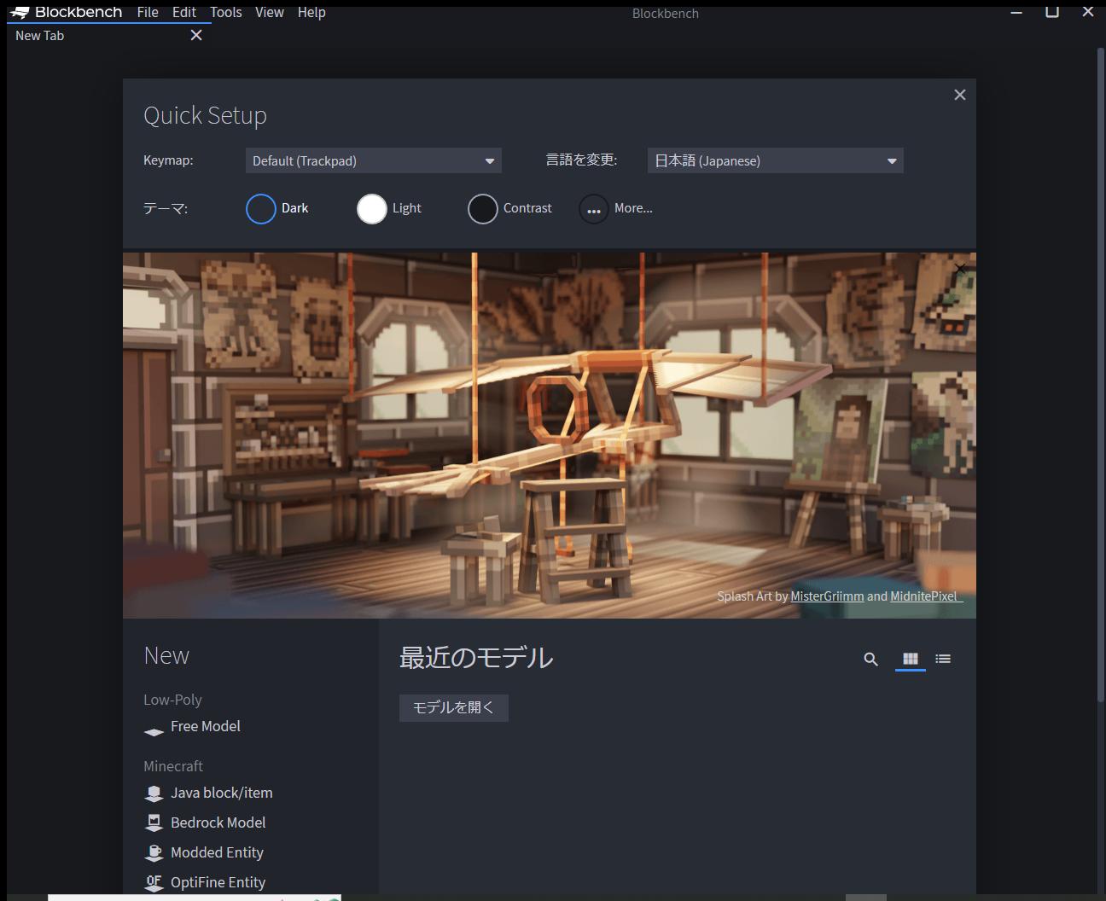The height and width of the screenshot is (901, 1106).
Task: Click the Low-Poly category label
Action: tap(173, 700)
